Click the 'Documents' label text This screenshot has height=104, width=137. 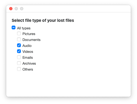[x=31, y=40]
